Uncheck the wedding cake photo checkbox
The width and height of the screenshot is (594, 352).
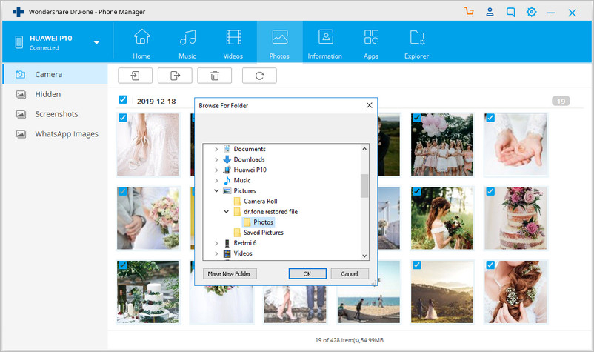[x=490, y=191]
